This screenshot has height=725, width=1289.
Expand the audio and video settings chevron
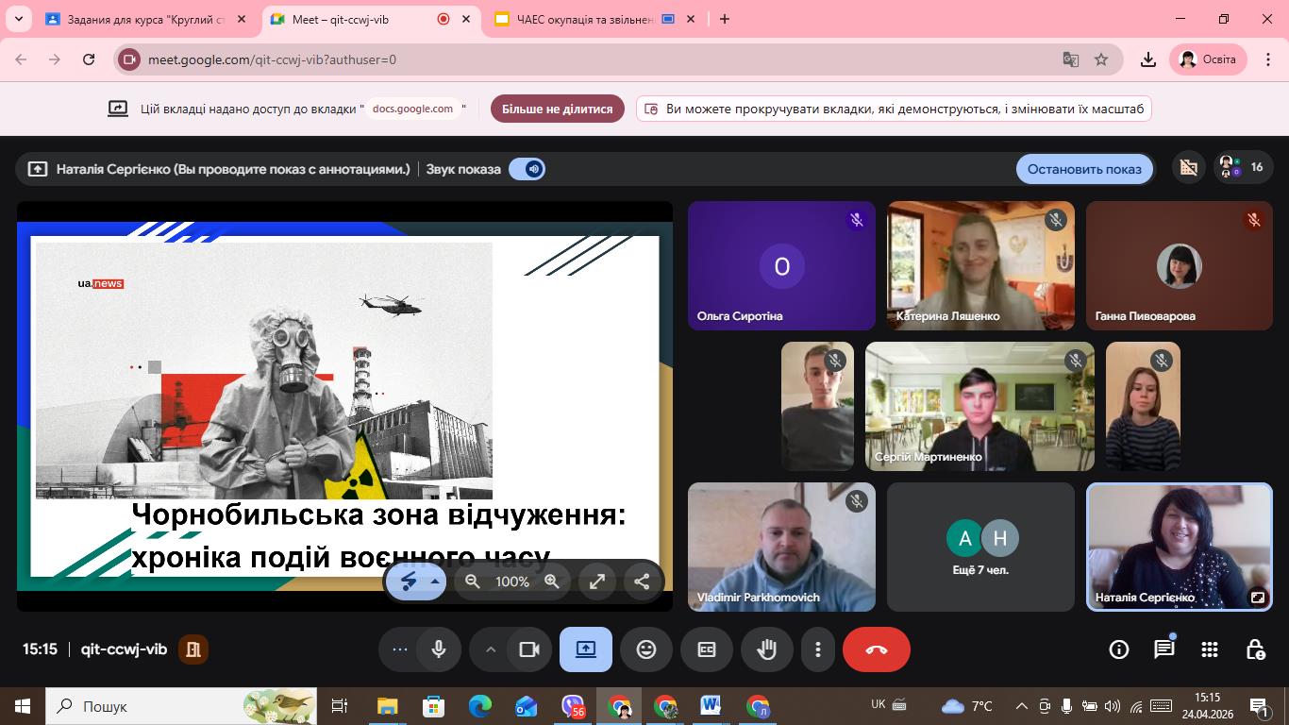491,649
